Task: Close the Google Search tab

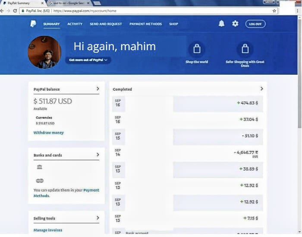Action: pyautogui.click(x=88, y=3)
